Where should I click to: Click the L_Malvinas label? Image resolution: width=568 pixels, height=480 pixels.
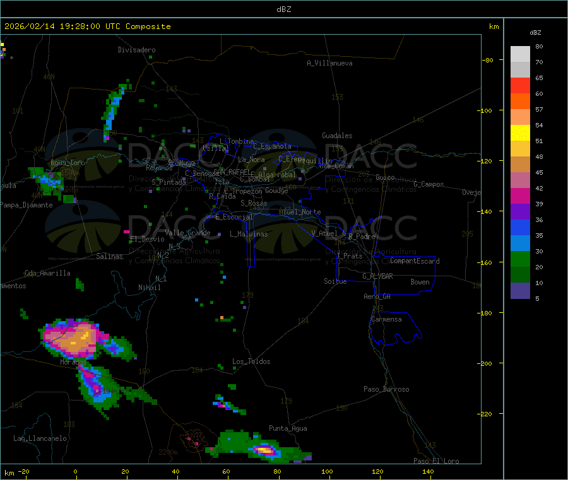click(249, 234)
